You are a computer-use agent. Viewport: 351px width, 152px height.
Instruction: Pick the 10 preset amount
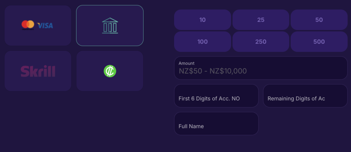(x=203, y=20)
